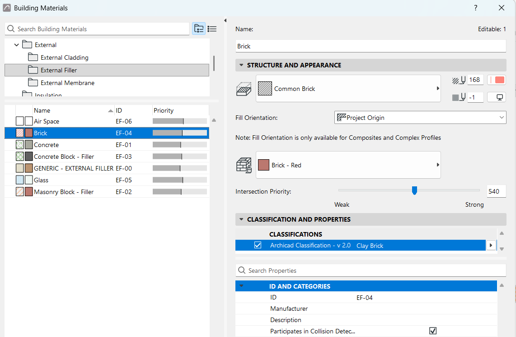Select External Cladding folder
This screenshot has height=337, width=516.
tap(65, 57)
